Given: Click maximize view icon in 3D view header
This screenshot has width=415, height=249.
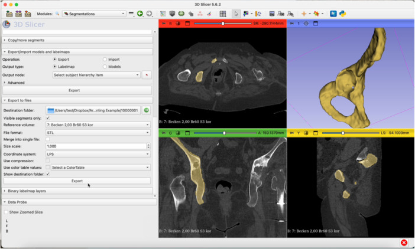Looking at the screenshot, I should tap(316, 24).
